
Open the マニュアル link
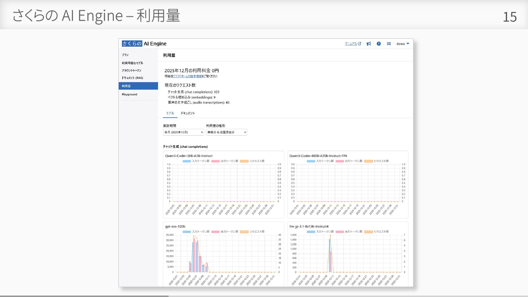[x=351, y=44]
